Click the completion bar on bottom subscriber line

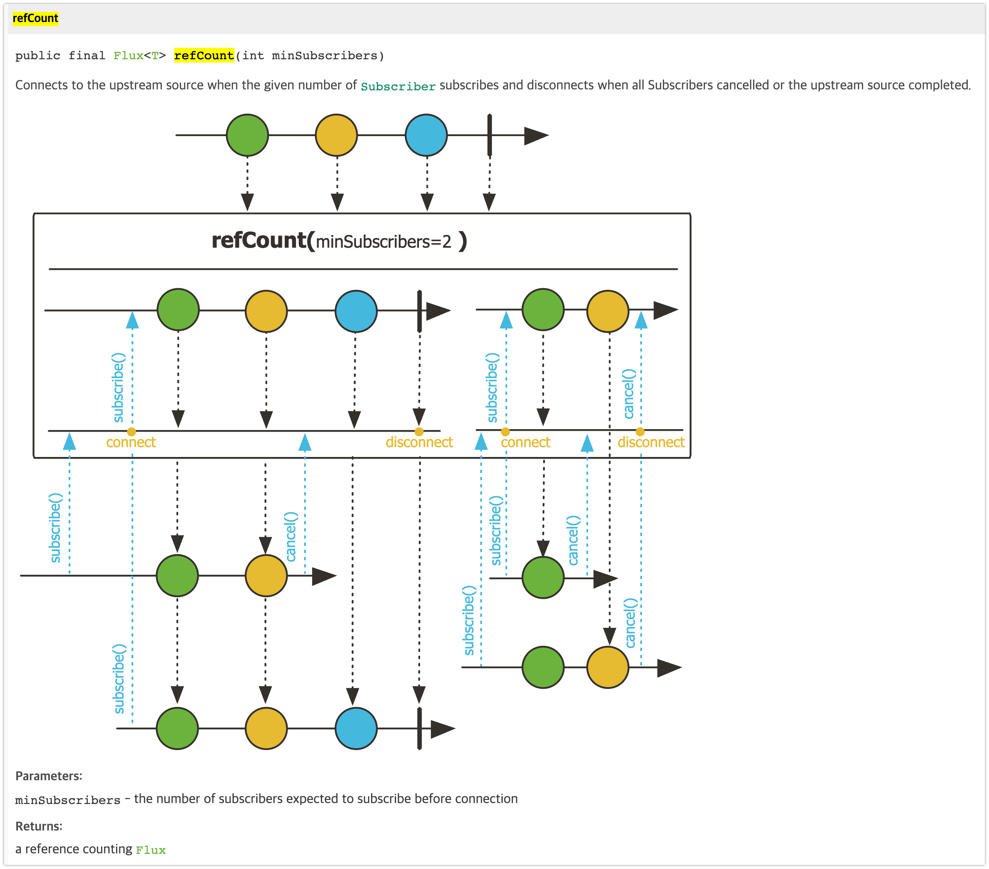pyautogui.click(x=419, y=728)
